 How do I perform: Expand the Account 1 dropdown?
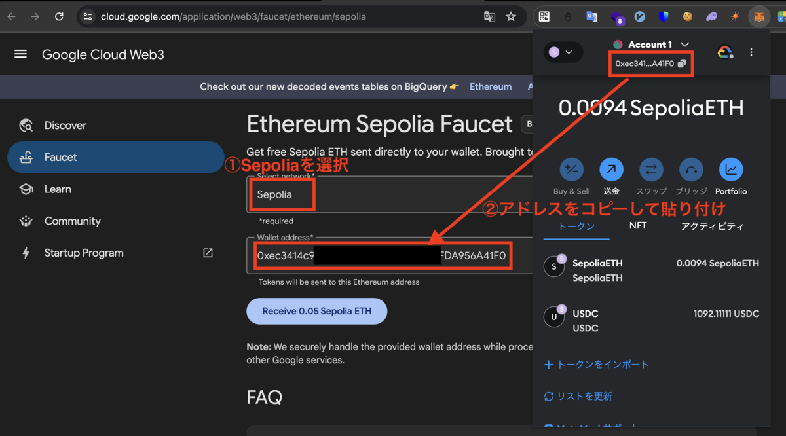685,45
